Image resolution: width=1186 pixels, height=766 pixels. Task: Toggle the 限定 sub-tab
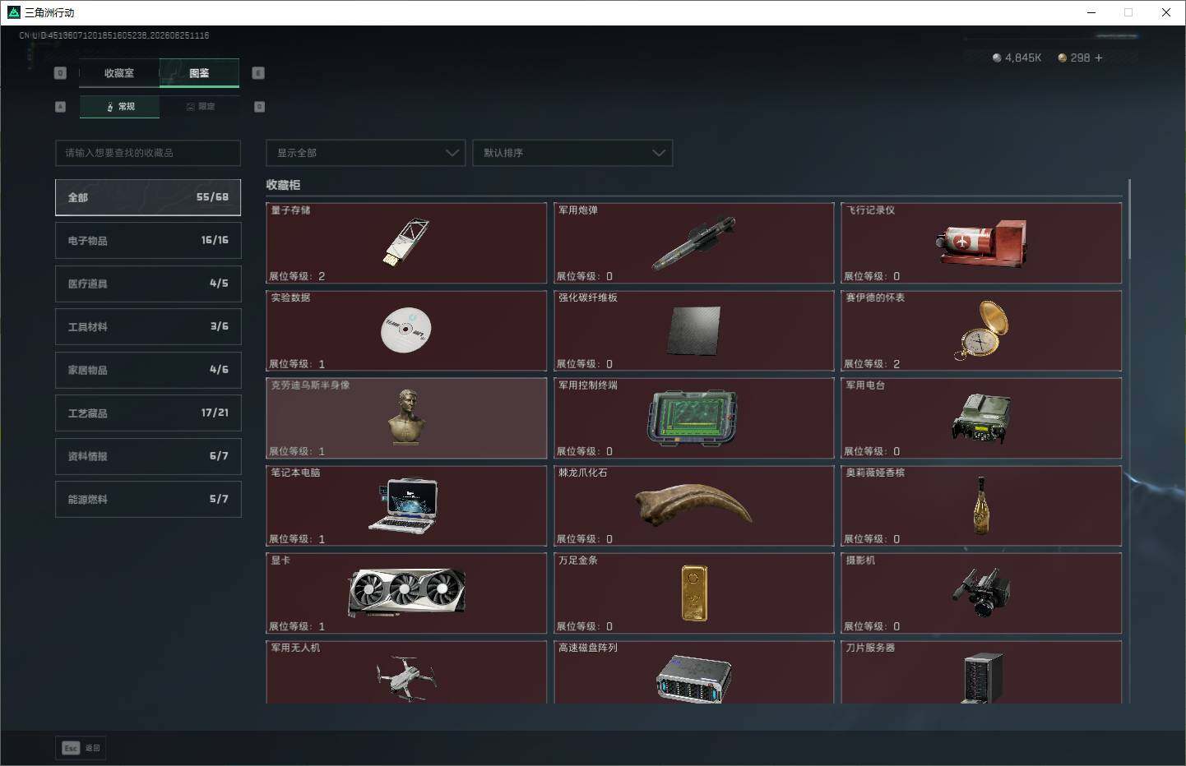coord(200,107)
